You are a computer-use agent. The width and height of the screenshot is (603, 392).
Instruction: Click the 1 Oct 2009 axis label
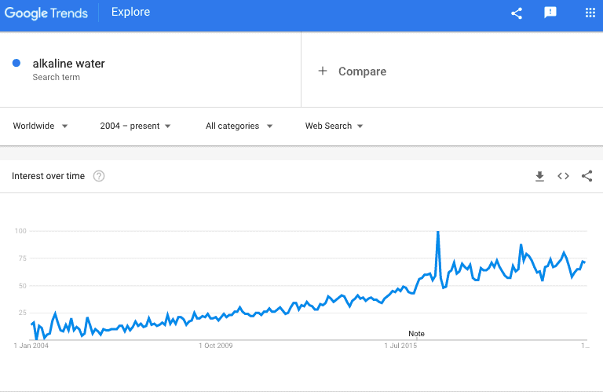click(216, 346)
